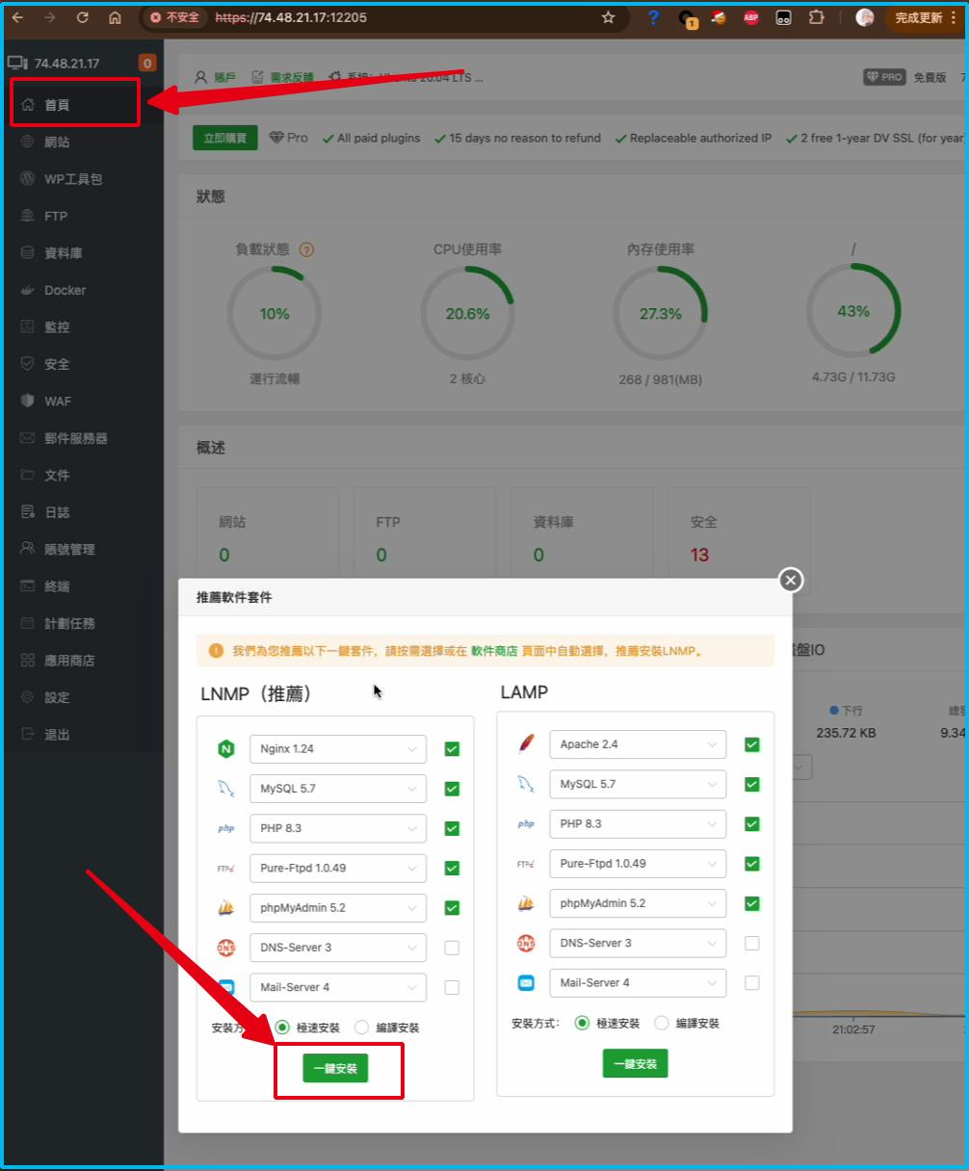The height and width of the screenshot is (1171, 969).
Task: Open browser home page icon
Action: pyautogui.click(x=115, y=17)
